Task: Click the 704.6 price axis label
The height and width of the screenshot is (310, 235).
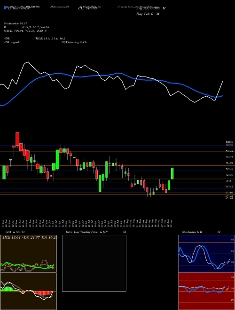Action: tap(229, 181)
